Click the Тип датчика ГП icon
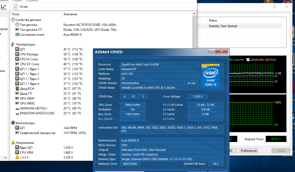Viewport: 295px width, 172px height. pyautogui.click(x=17, y=29)
